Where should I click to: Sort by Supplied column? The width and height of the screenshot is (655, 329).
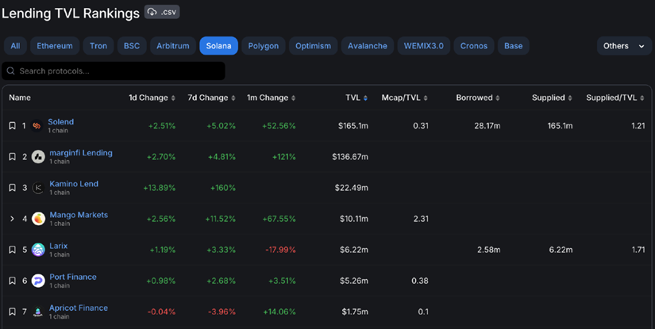[x=552, y=98]
